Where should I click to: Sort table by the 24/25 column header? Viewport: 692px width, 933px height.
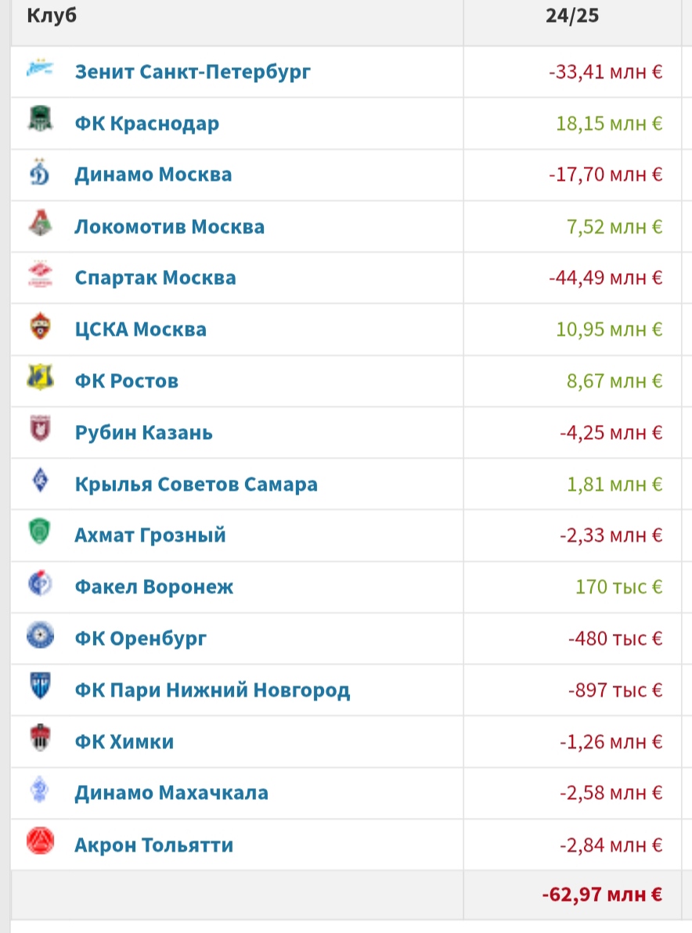point(571,16)
